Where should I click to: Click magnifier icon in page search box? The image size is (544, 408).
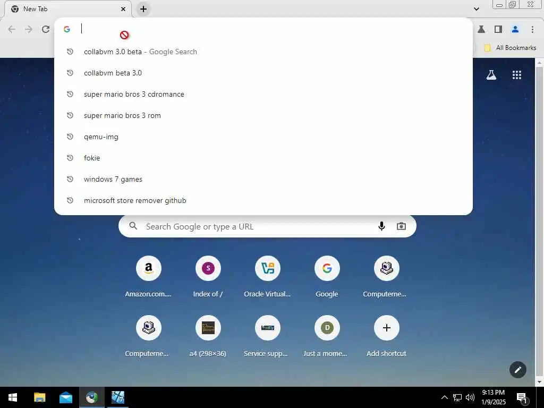tap(133, 226)
